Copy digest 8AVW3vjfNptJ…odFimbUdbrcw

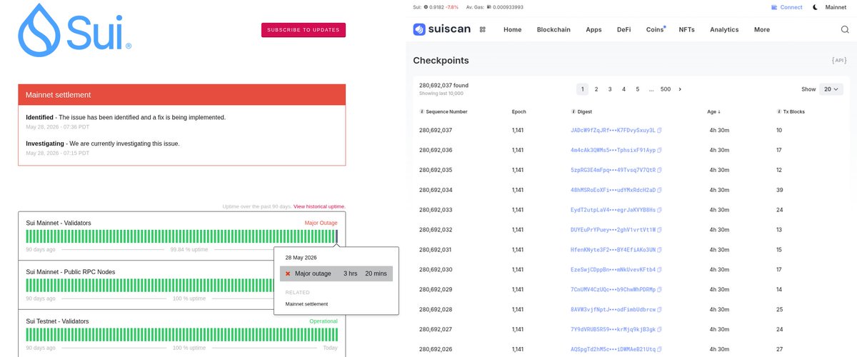click(x=659, y=310)
